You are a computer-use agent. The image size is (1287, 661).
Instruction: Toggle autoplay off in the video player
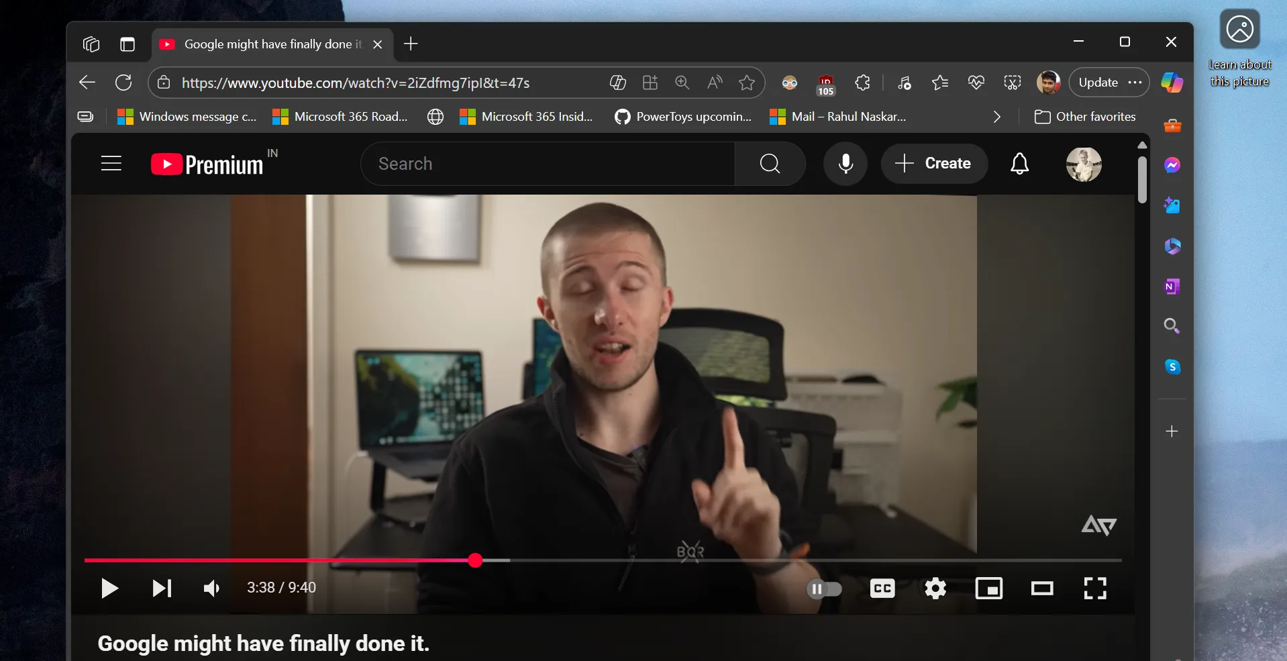825,589
